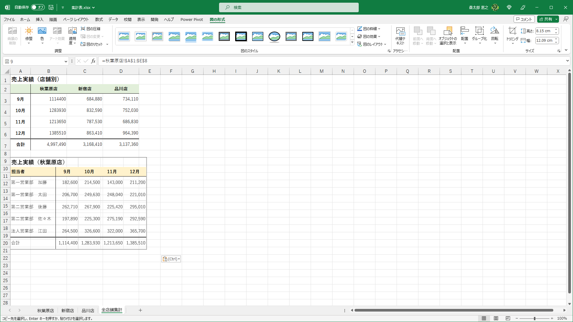Toggle 自動保存 AutoSave switch

38,7
